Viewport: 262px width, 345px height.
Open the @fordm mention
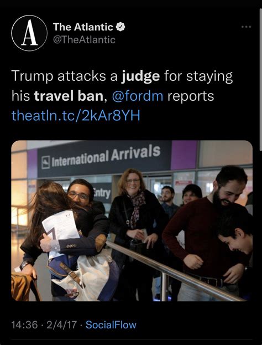(138, 96)
